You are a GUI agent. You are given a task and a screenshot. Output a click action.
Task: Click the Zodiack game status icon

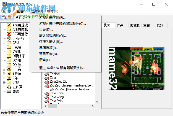point(47,74)
